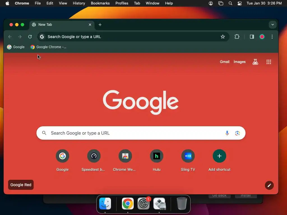Open the Google shortcut tile
Image resolution: width=287 pixels, height=215 pixels.
pos(63,160)
